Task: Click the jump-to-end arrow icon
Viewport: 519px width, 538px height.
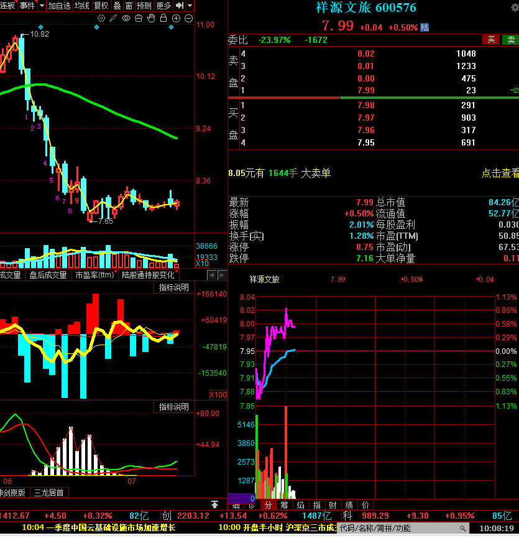Action: (x=179, y=6)
